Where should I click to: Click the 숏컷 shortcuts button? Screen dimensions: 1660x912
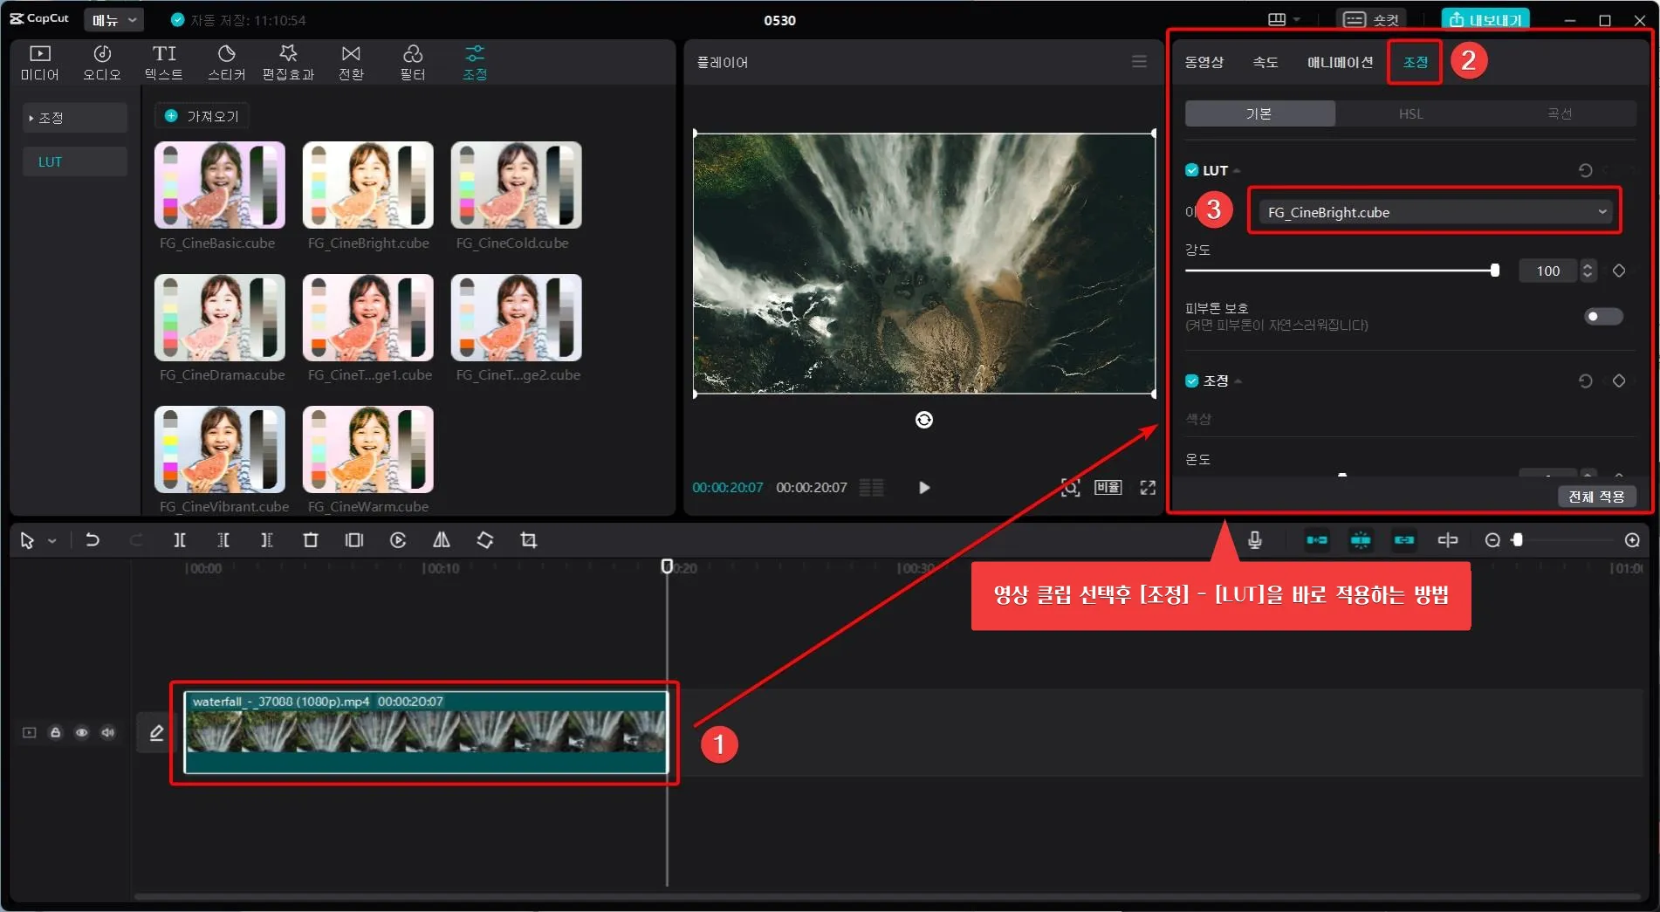coord(1371,19)
